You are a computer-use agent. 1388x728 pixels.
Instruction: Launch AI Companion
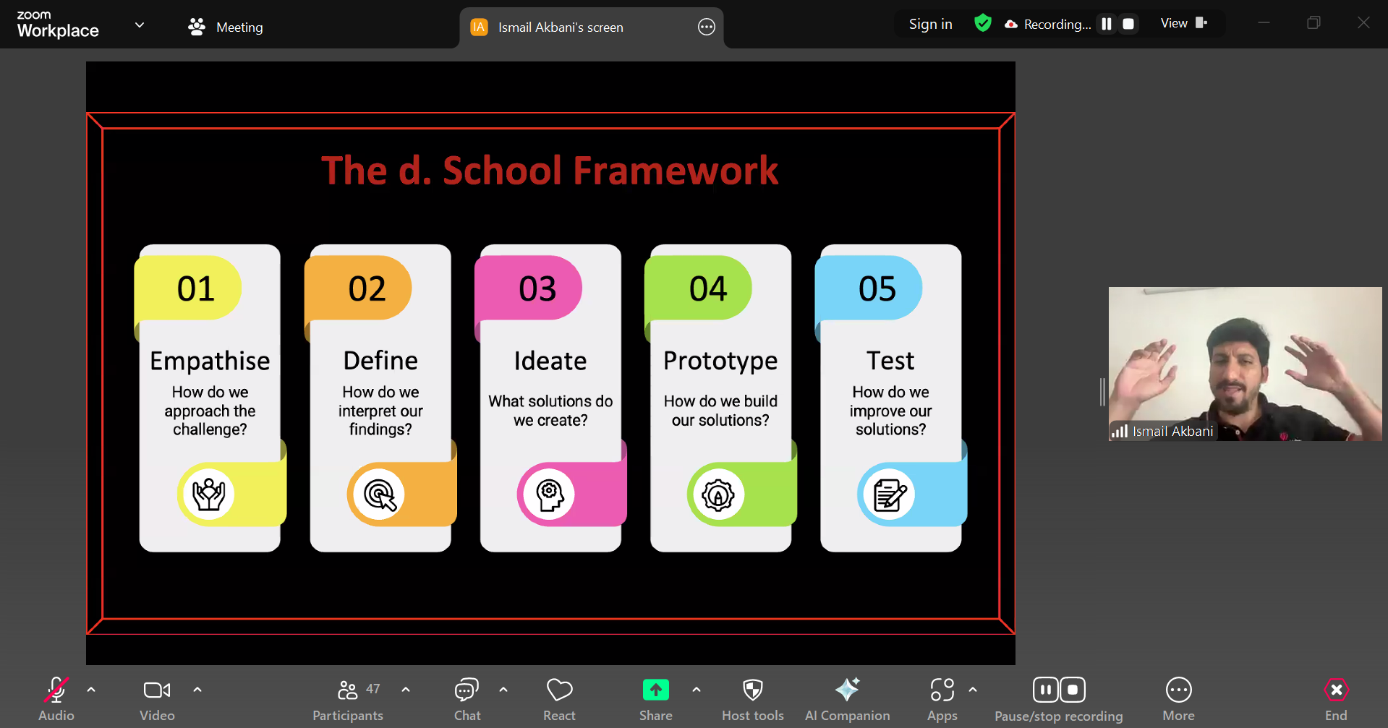click(847, 698)
